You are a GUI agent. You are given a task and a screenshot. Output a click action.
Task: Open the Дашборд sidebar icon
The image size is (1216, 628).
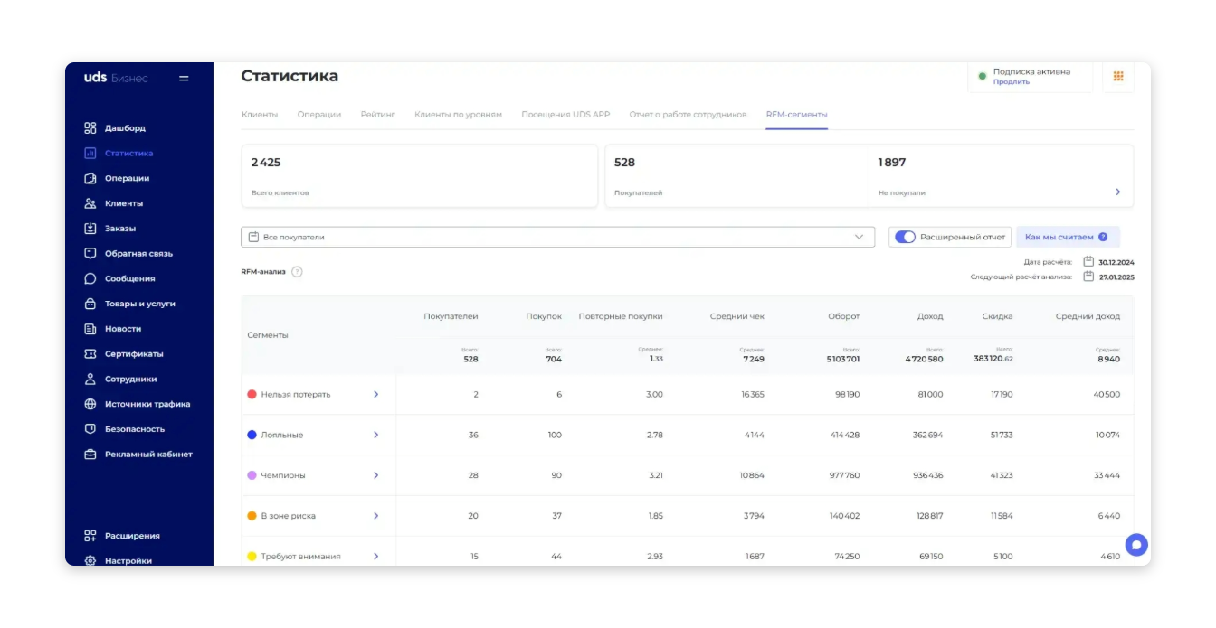[x=90, y=128]
